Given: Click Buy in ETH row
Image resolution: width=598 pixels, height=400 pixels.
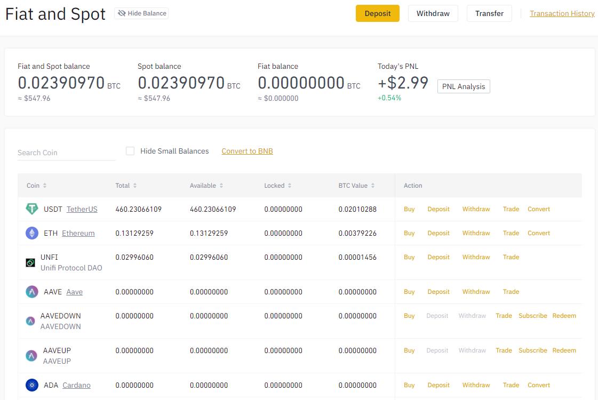Looking at the screenshot, I should pos(409,233).
